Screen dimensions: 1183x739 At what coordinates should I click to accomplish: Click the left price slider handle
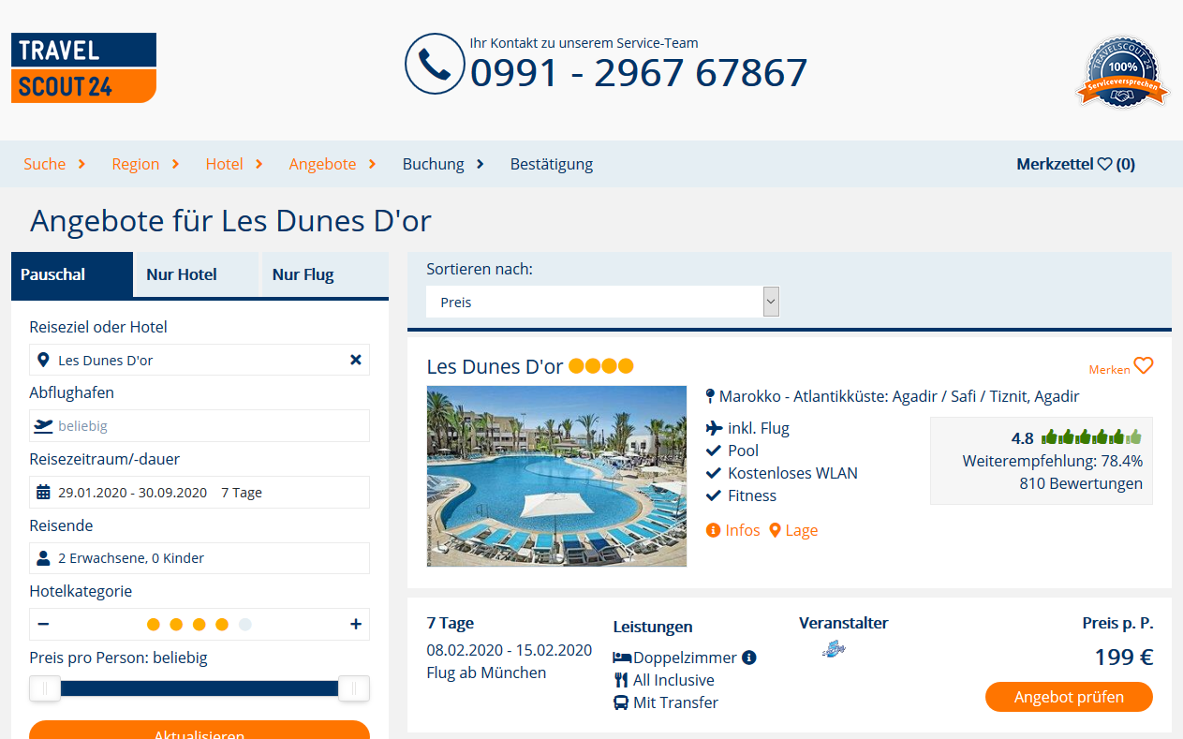point(45,688)
